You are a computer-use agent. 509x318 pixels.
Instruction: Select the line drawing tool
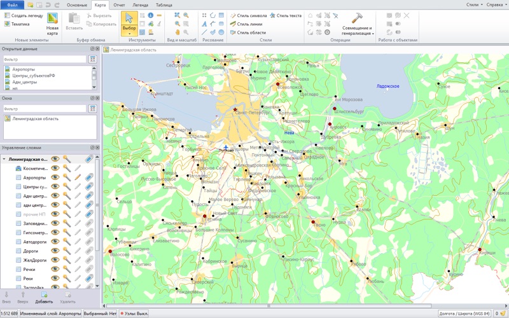click(204, 32)
